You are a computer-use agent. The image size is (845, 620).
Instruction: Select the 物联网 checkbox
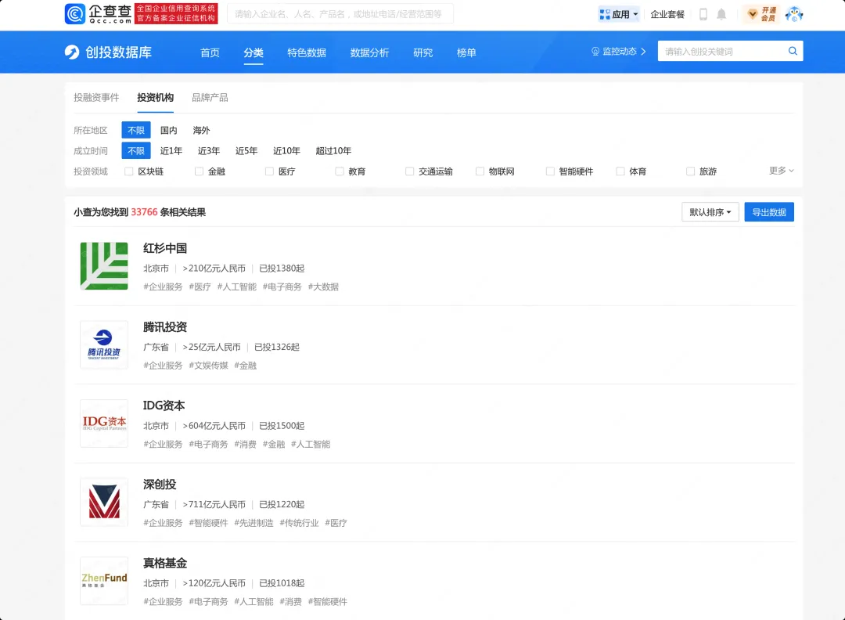click(480, 171)
